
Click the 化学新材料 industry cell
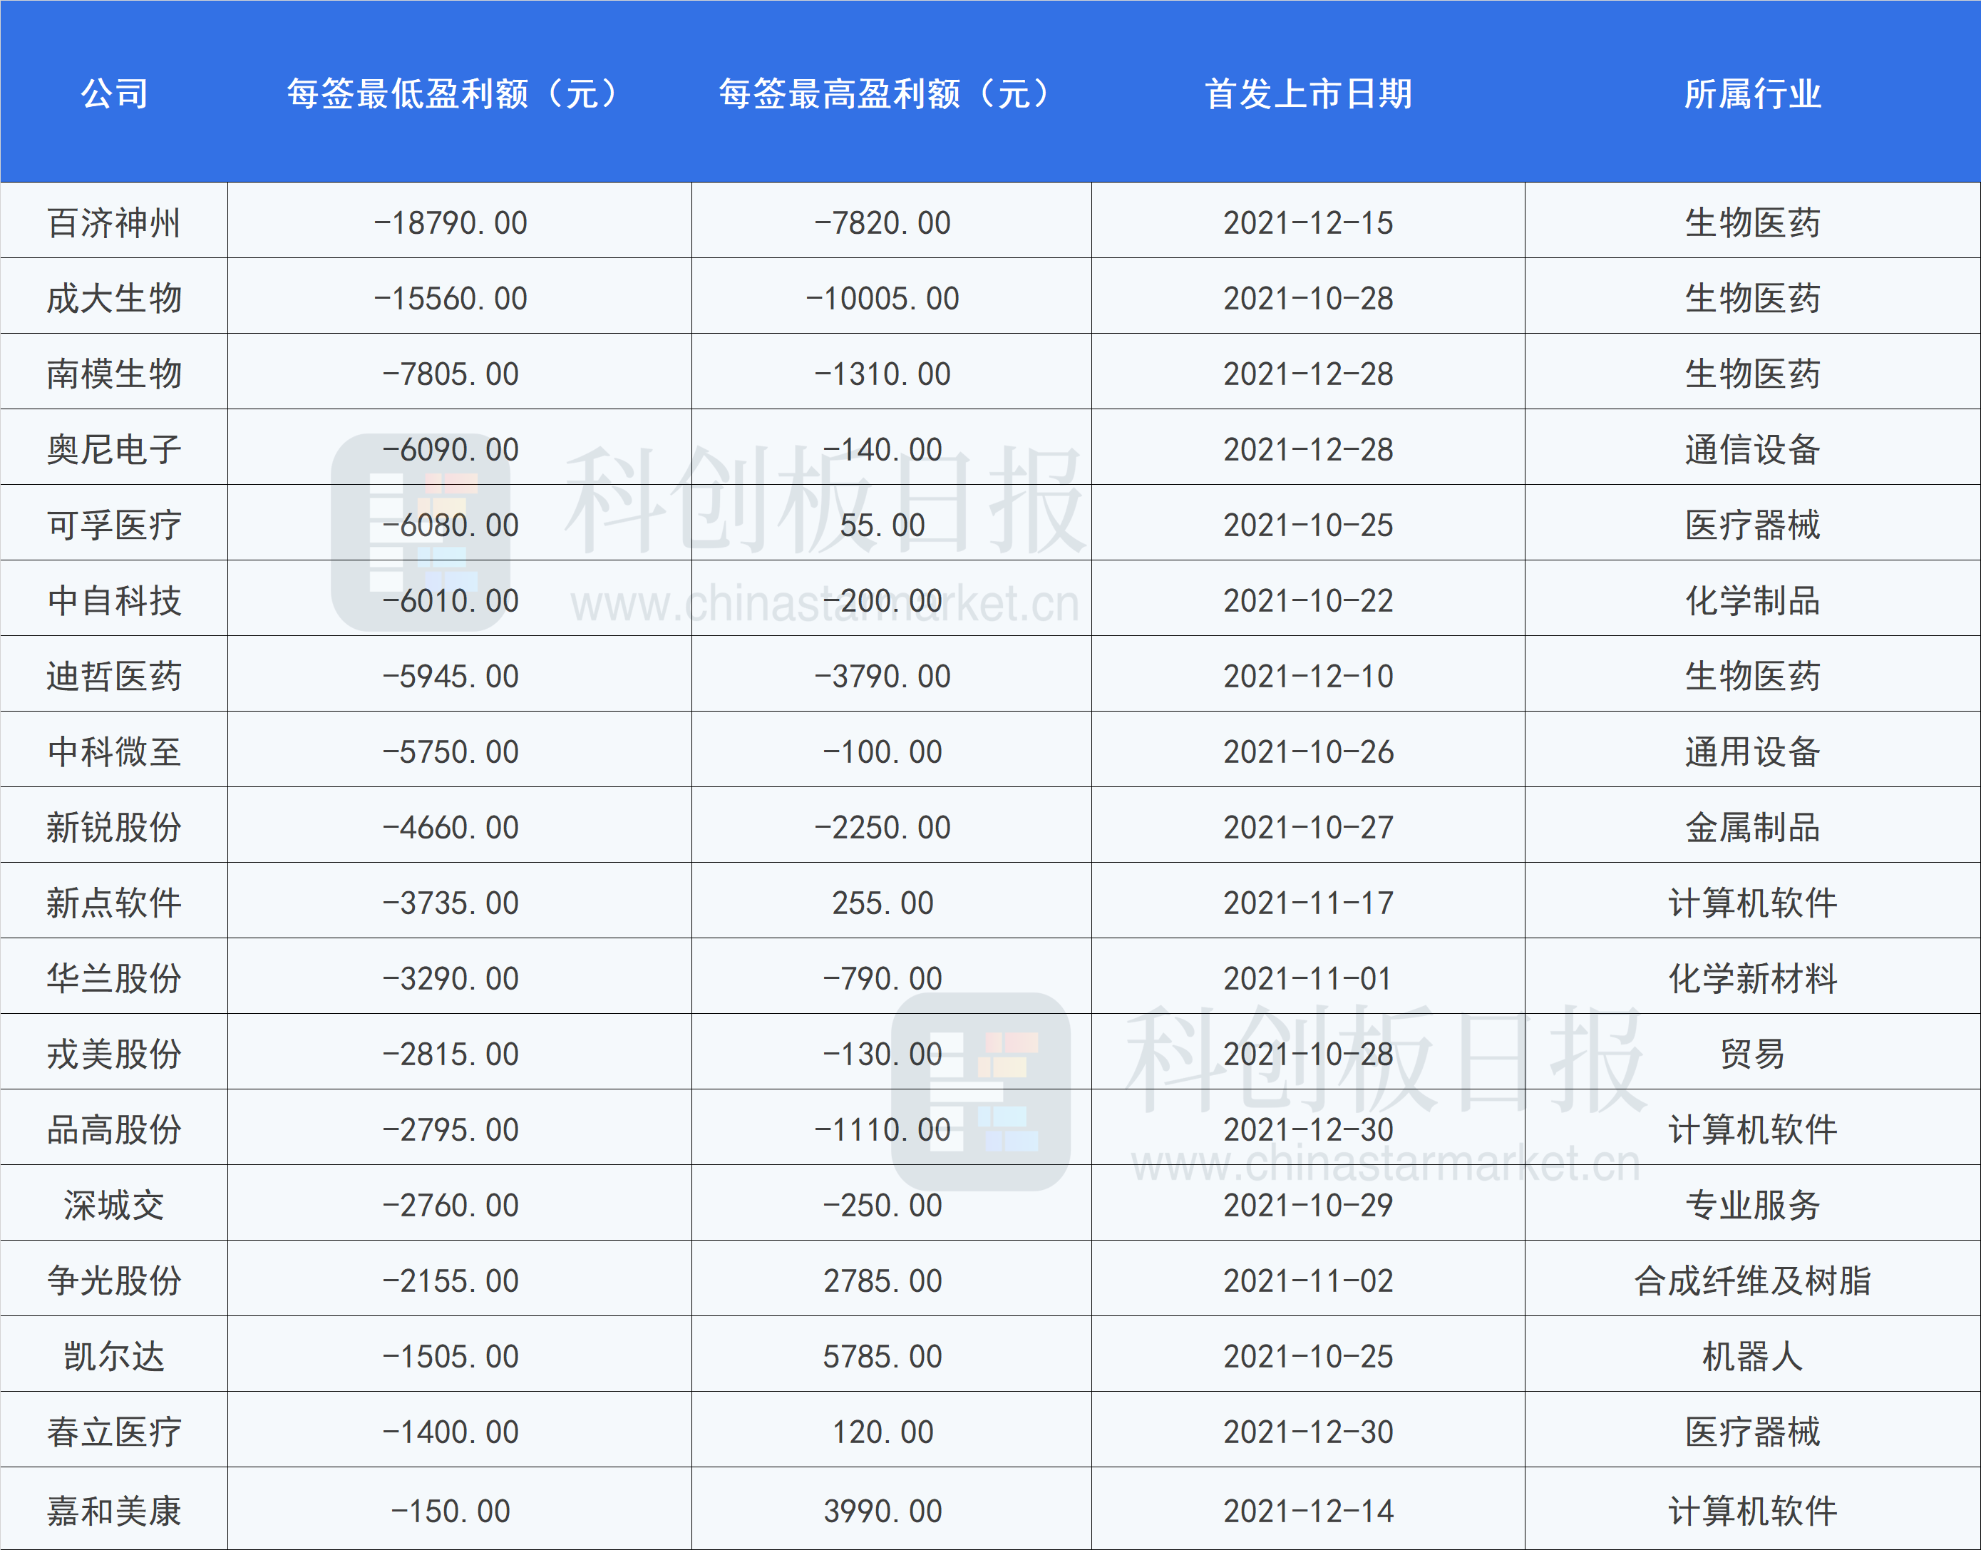click(x=1752, y=978)
